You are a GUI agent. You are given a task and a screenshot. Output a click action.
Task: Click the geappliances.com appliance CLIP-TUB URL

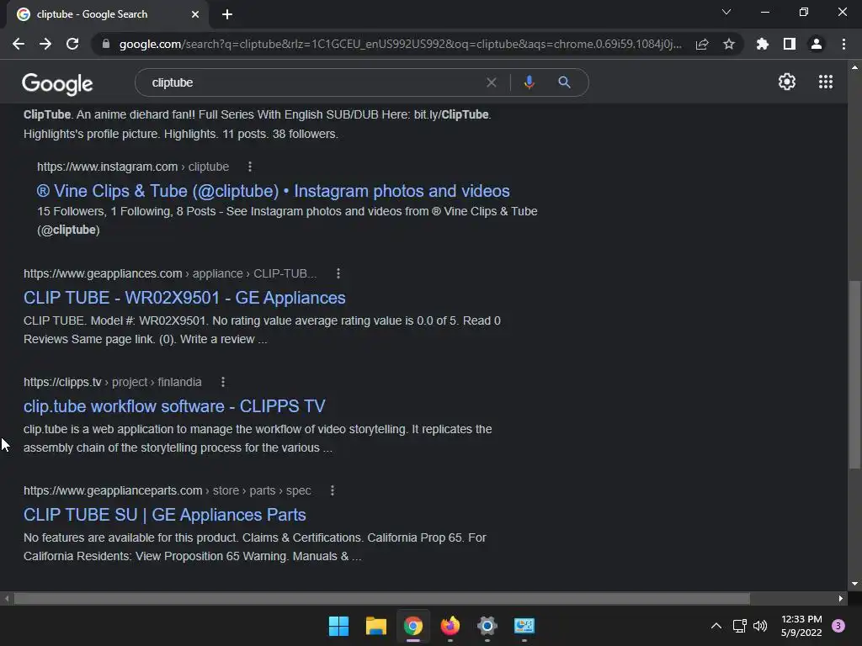(170, 273)
